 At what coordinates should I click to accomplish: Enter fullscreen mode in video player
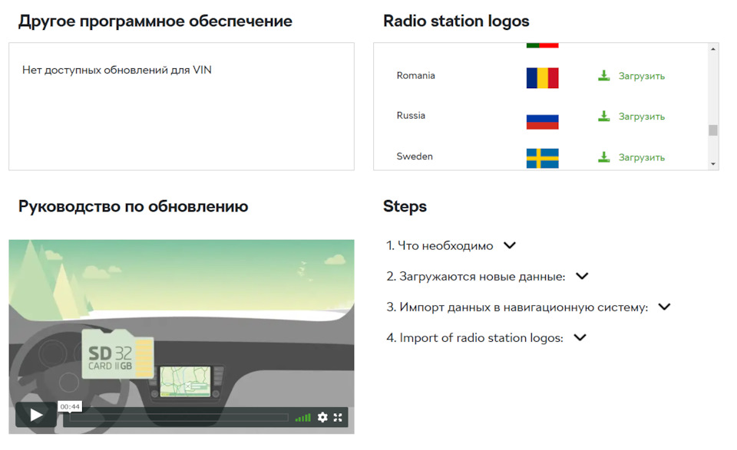338,417
